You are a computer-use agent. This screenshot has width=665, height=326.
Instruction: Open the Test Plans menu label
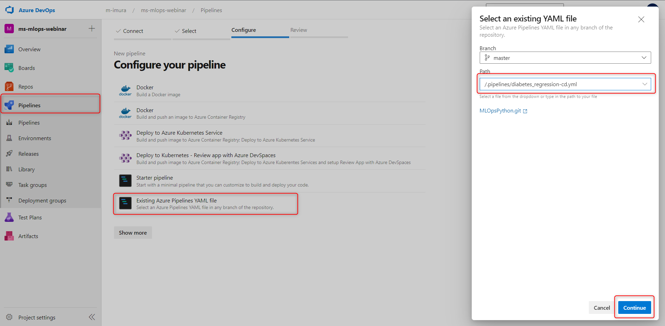[30, 218]
